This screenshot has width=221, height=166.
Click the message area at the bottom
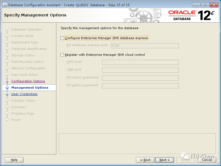pyautogui.click(x=137, y=144)
